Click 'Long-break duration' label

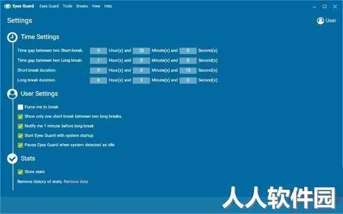coord(37,80)
